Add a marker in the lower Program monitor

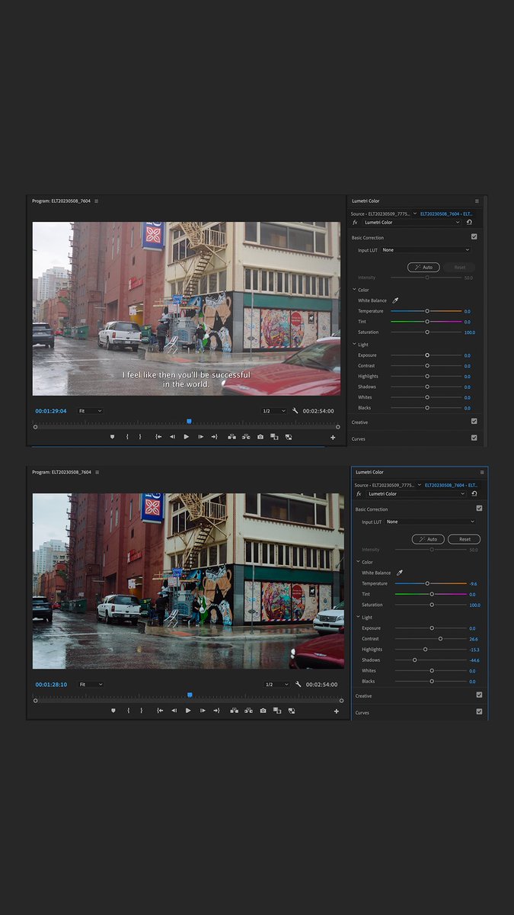point(113,711)
